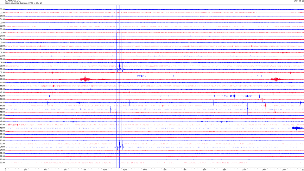Select the 00:00 trace time label
304x171 pixels.
click(x=2, y=9)
